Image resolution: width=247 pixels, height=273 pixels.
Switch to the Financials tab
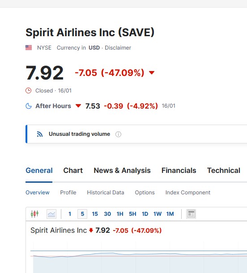coord(179,170)
